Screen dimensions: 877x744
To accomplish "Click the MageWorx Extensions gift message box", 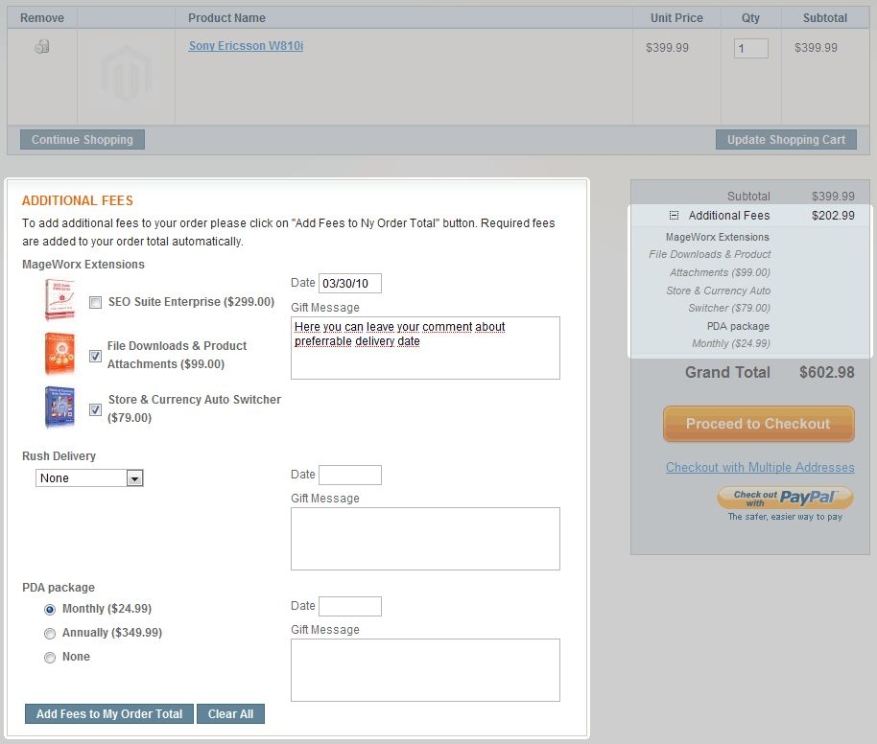I will (x=425, y=348).
